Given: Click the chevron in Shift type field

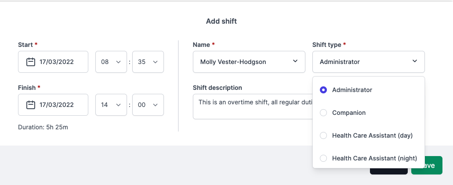Looking at the screenshot, I should pyautogui.click(x=415, y=61).
